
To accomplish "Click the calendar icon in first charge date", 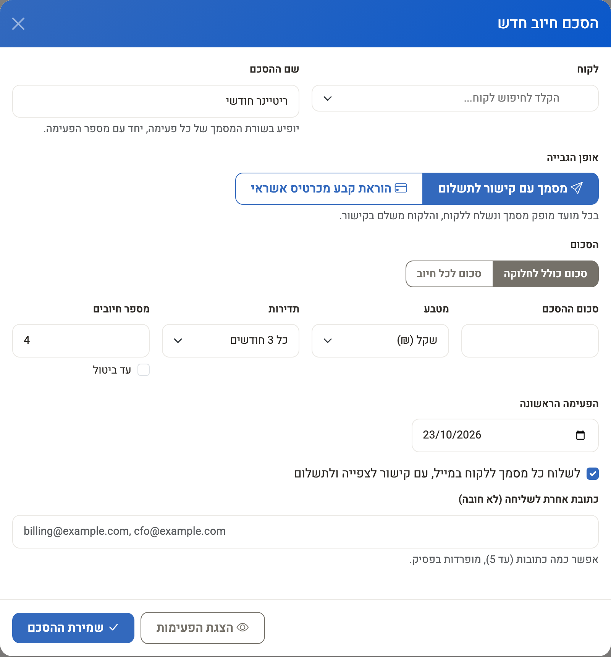I will (x=580, y=435).
